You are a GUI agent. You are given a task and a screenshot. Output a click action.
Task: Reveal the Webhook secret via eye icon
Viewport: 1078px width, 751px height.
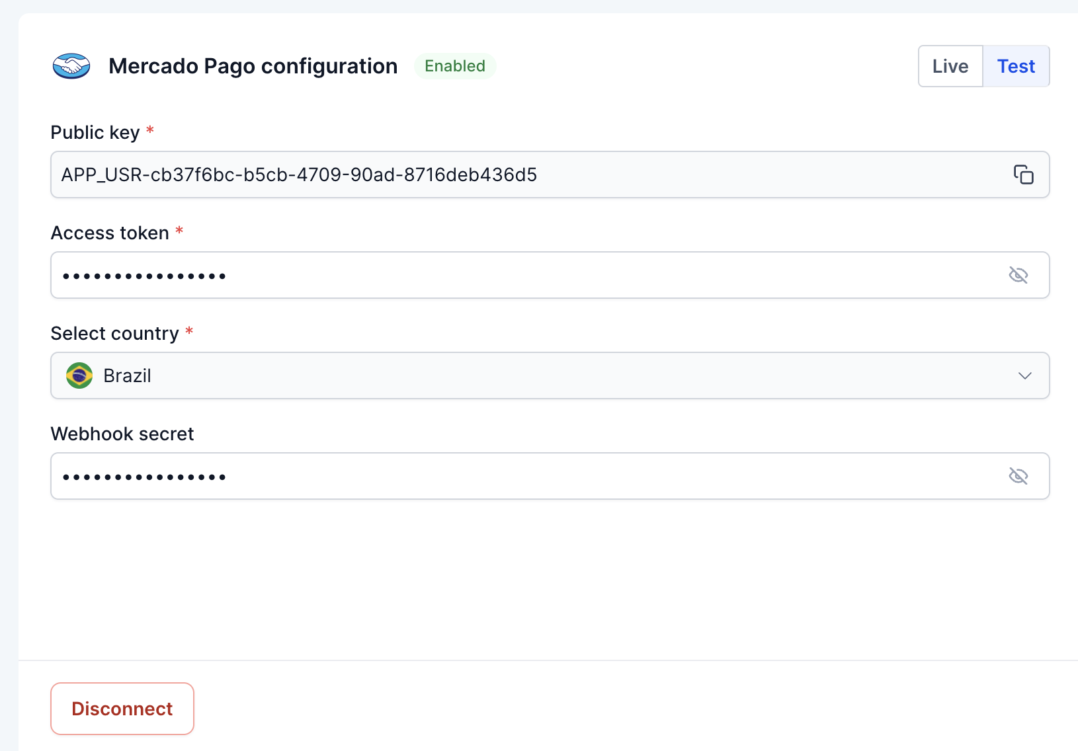pyautogui.click(x=1018, y=476)
